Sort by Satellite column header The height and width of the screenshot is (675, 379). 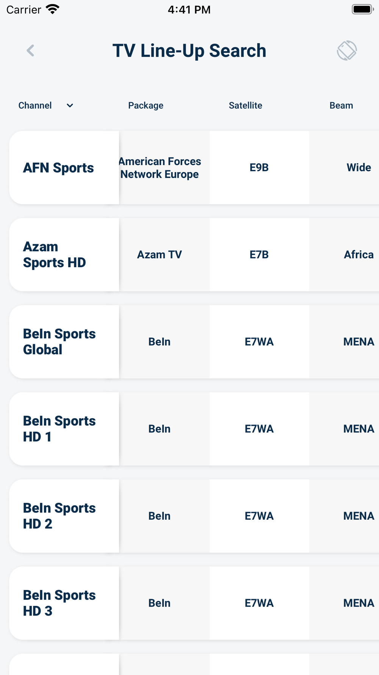[245, 106]
